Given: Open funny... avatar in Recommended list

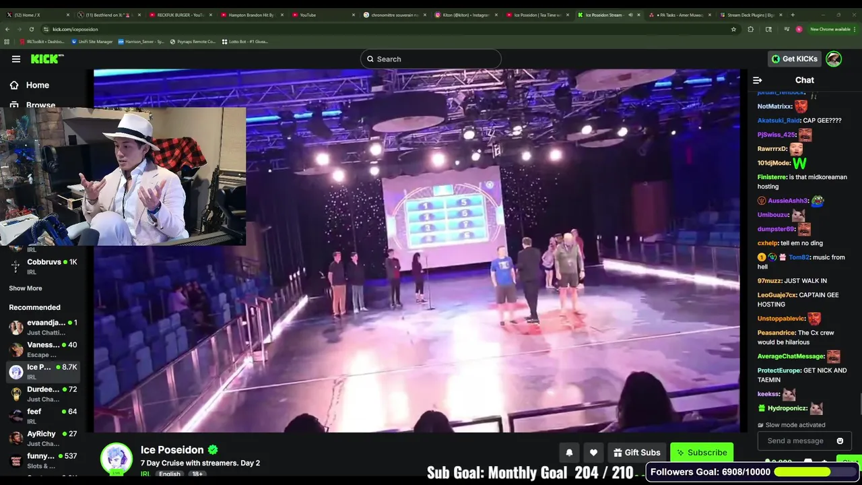Looking at the screenshot, I should [15, 461].
